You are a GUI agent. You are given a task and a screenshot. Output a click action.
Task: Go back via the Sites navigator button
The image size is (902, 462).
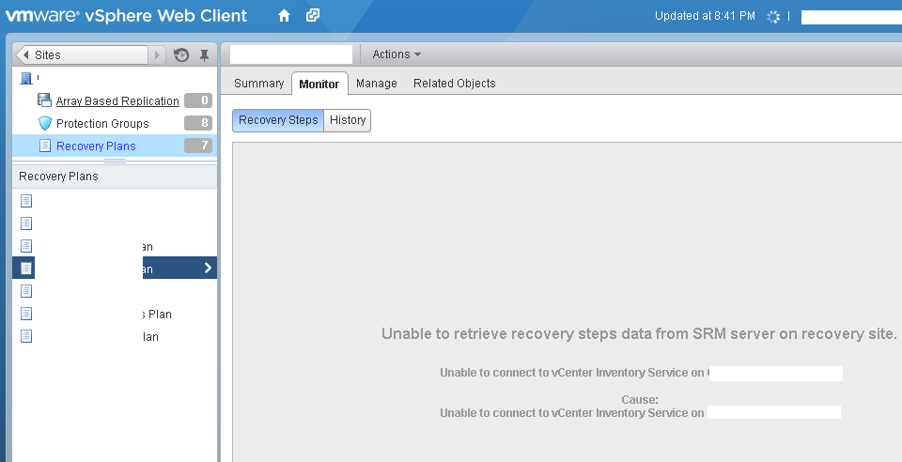(82, 55)
